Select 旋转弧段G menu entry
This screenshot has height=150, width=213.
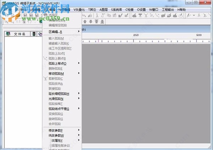point(56,119)
